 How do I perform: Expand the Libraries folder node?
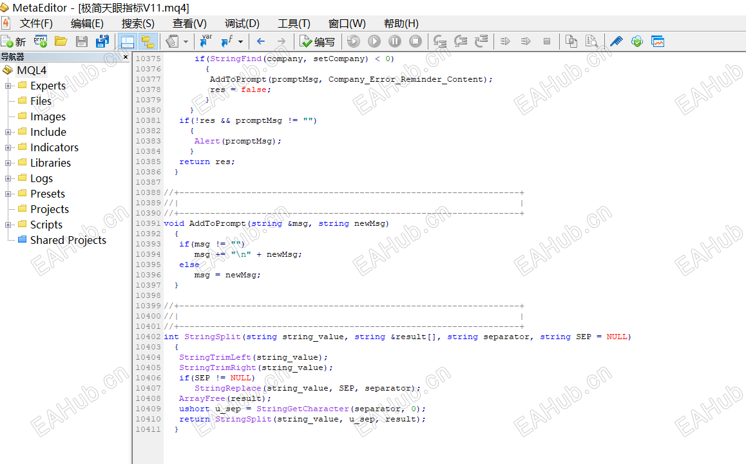tap(8, 163)
